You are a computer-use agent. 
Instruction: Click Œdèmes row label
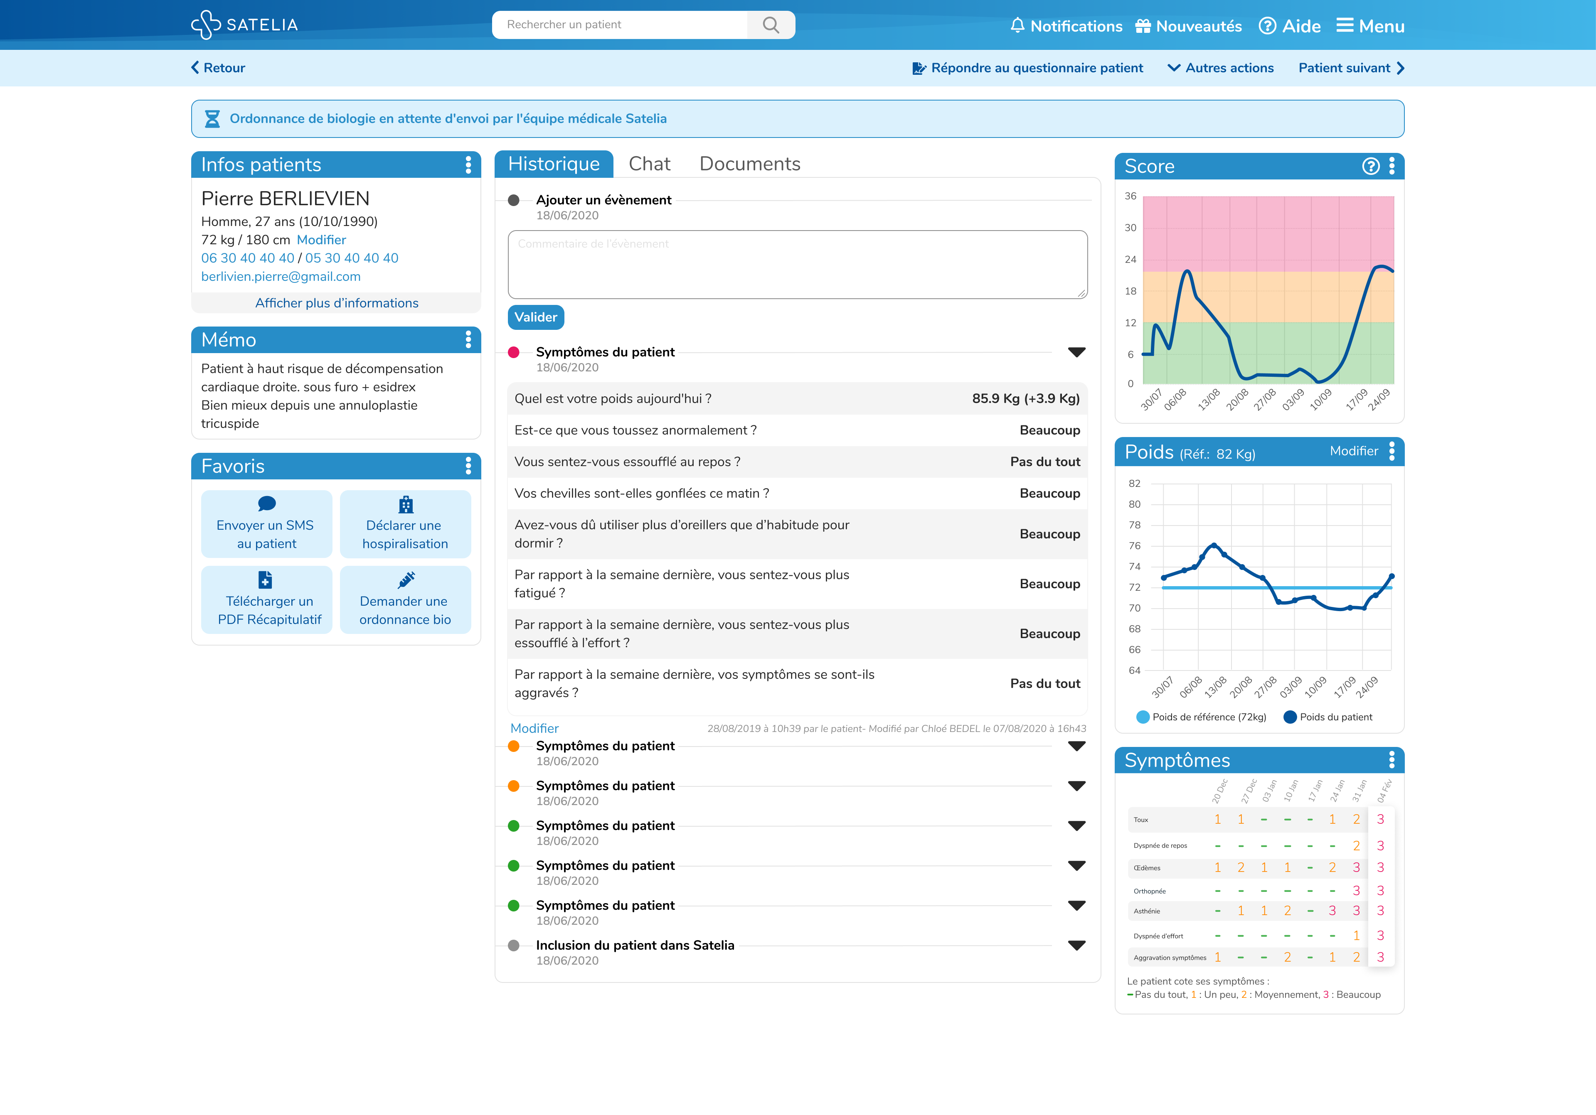[1146, 868]
